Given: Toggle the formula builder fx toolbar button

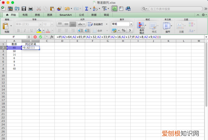Looking at the screenshot, I should pos(114,8).
